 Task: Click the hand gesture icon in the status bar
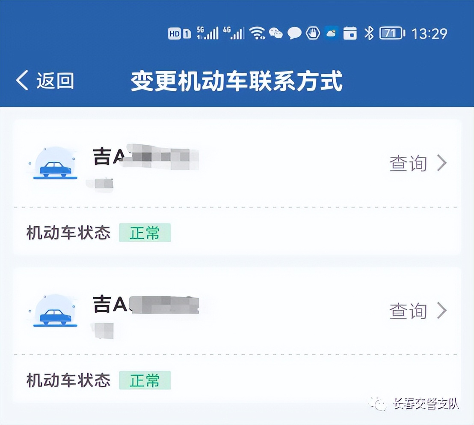click(313, 33)
